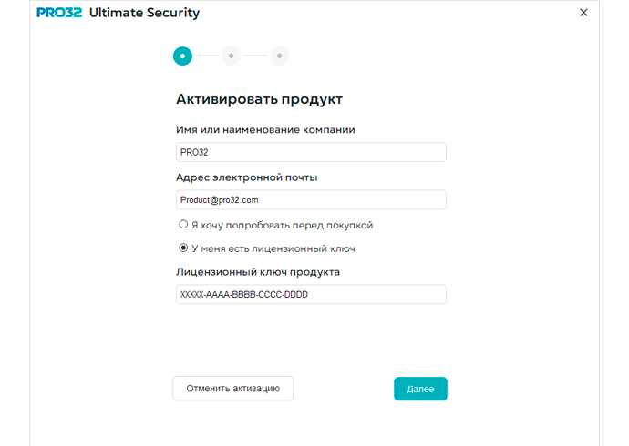Screen dimensions: 629x446
Task: Select the trial radio button 'Я хочу попробовать'
Action: (x=183, y=224)
